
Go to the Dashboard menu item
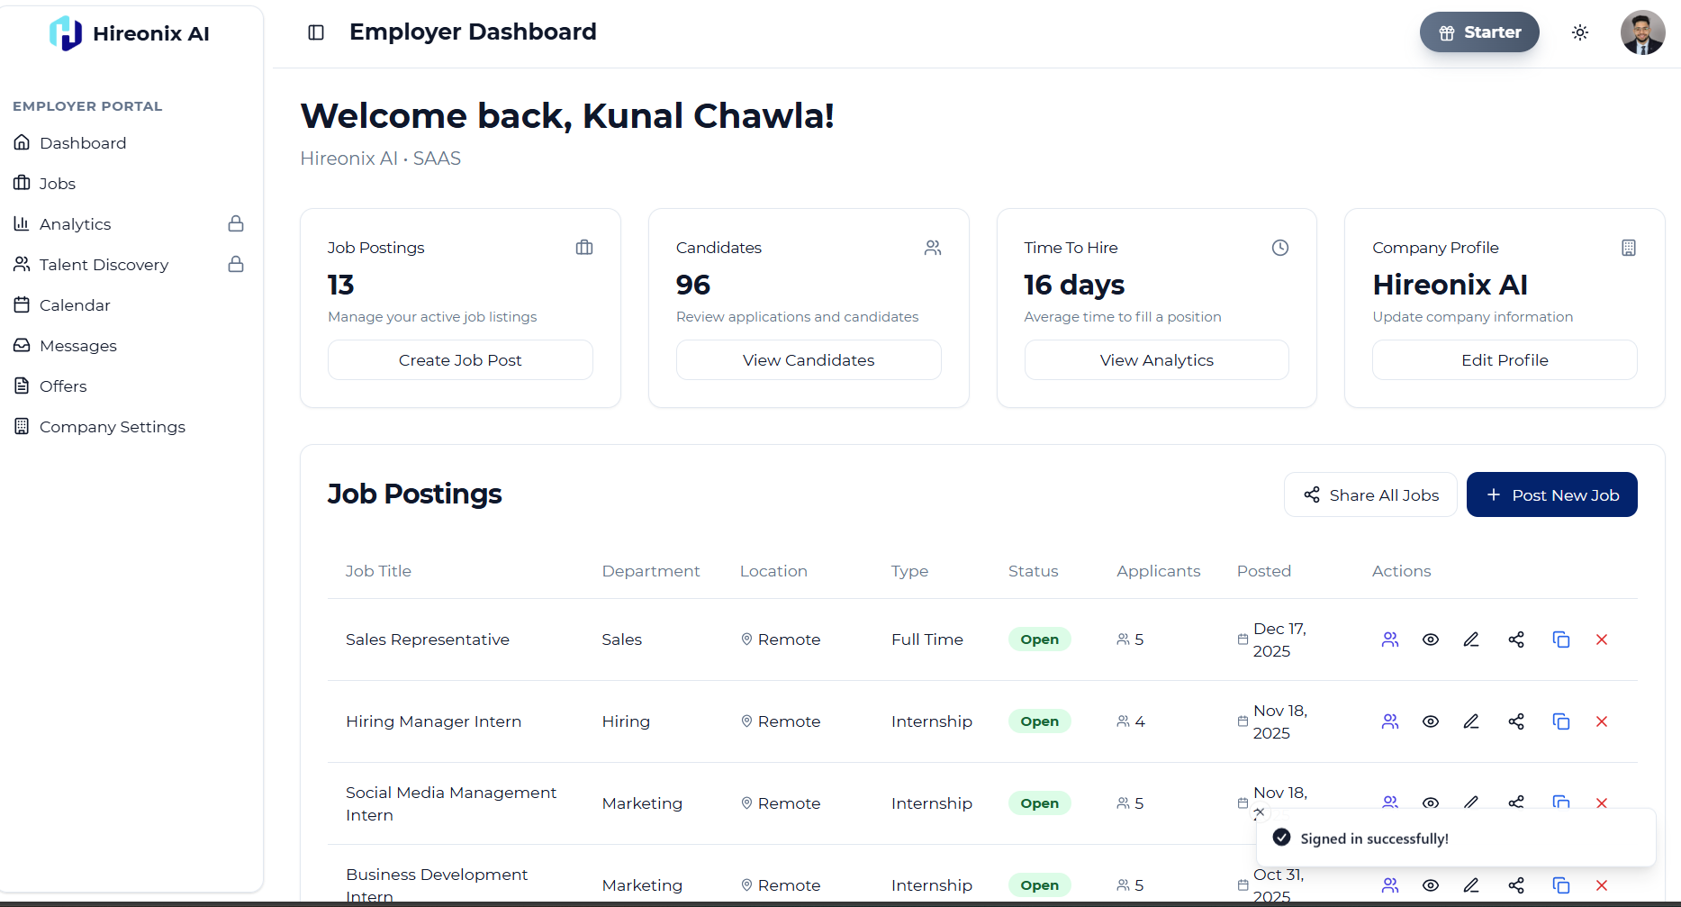tap(82, 142)
